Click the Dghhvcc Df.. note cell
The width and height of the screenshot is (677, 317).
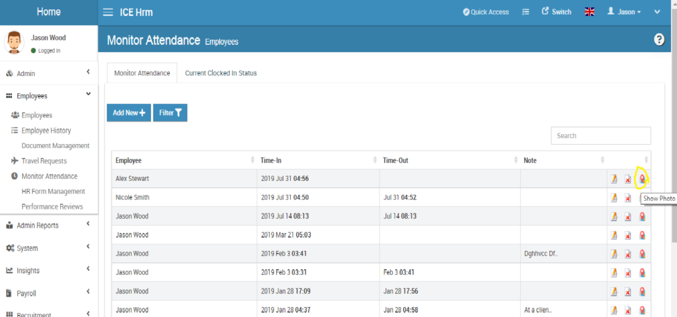[x=563, y=254]
